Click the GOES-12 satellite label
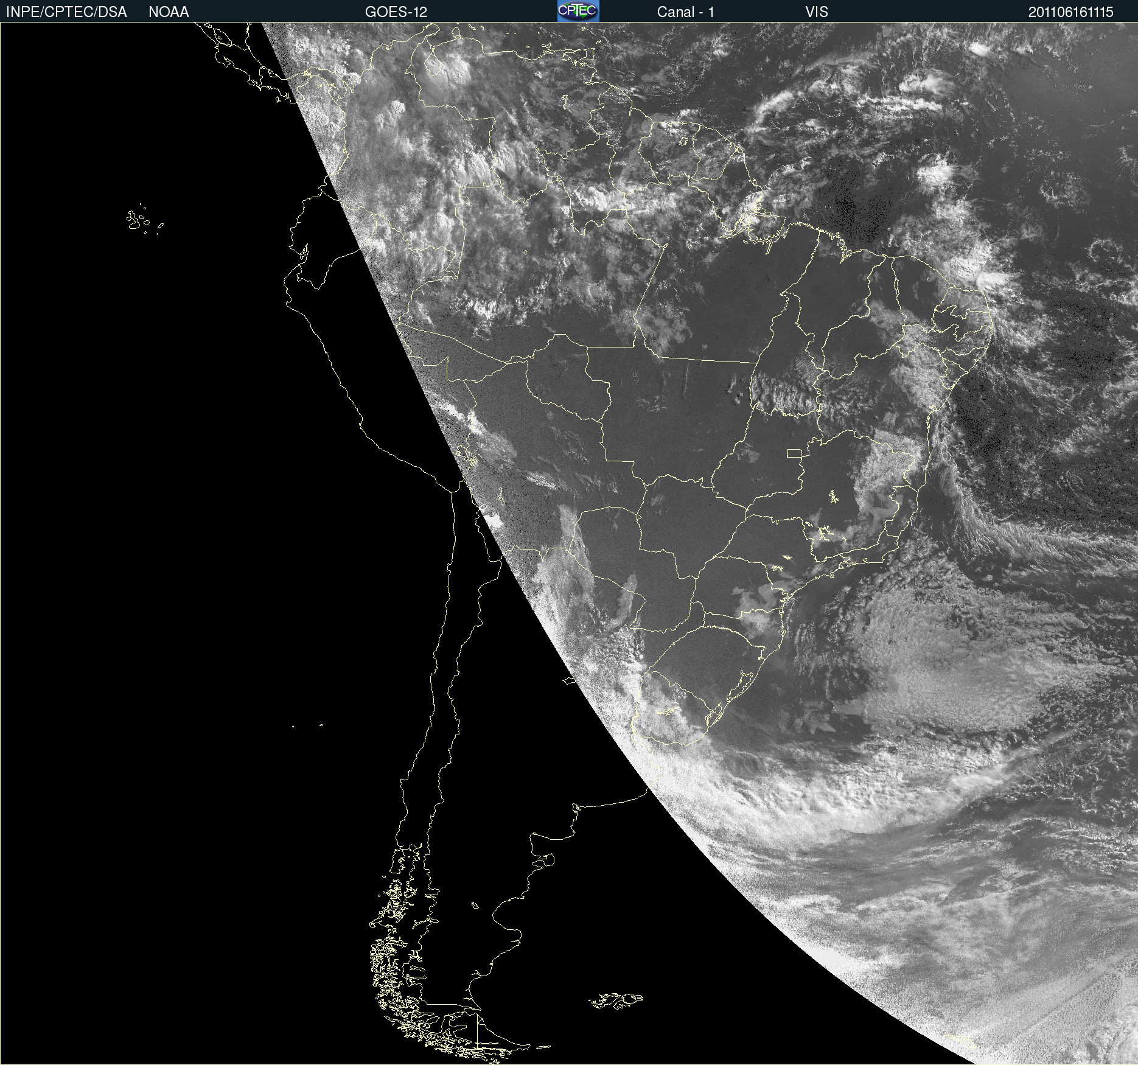Screen dimensions: 1138x1065 pos(396,12)
